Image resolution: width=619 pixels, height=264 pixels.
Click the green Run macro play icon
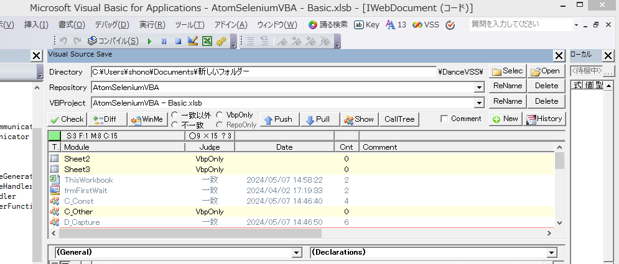coord(150,41)
